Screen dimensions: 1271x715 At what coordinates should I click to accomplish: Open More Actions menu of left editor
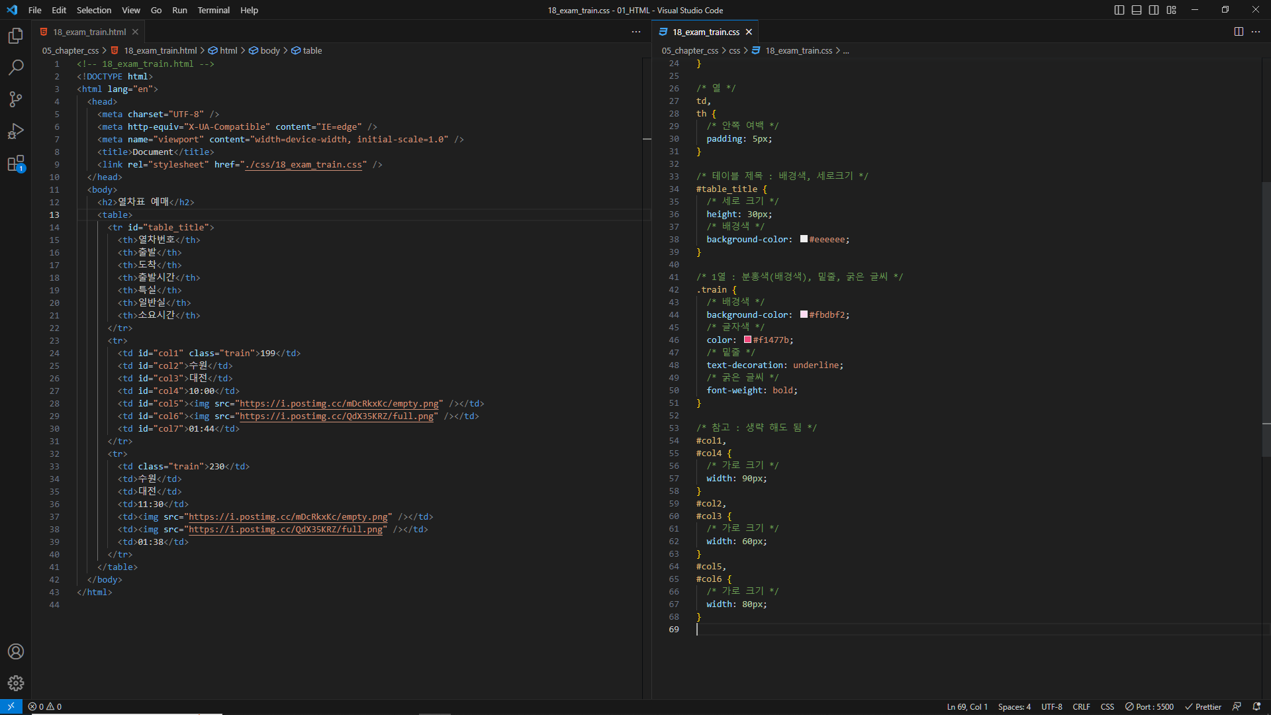[636, 32]
